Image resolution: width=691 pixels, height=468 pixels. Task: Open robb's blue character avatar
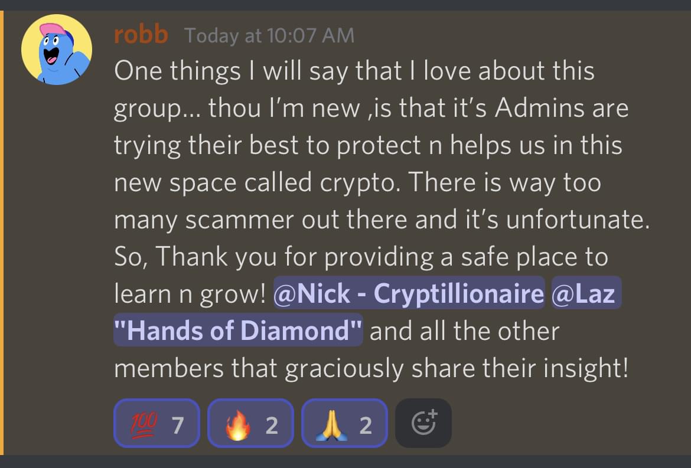point(57,50)
